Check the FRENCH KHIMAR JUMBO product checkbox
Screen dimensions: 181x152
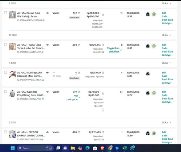click(5, 132)
